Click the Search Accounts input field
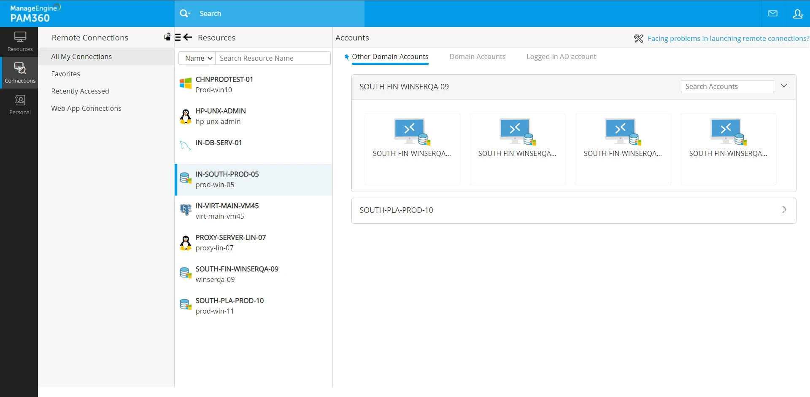This screenshot has width=810, height=397. click(727, 86)
